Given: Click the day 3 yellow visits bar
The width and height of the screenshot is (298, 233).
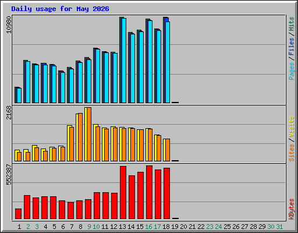Looking at the screenshot, I should pyautogui.click(x=34, y=153).
